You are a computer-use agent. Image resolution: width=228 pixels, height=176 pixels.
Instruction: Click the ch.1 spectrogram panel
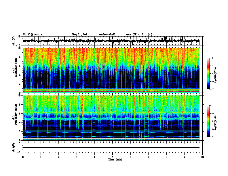click(111, 70)
